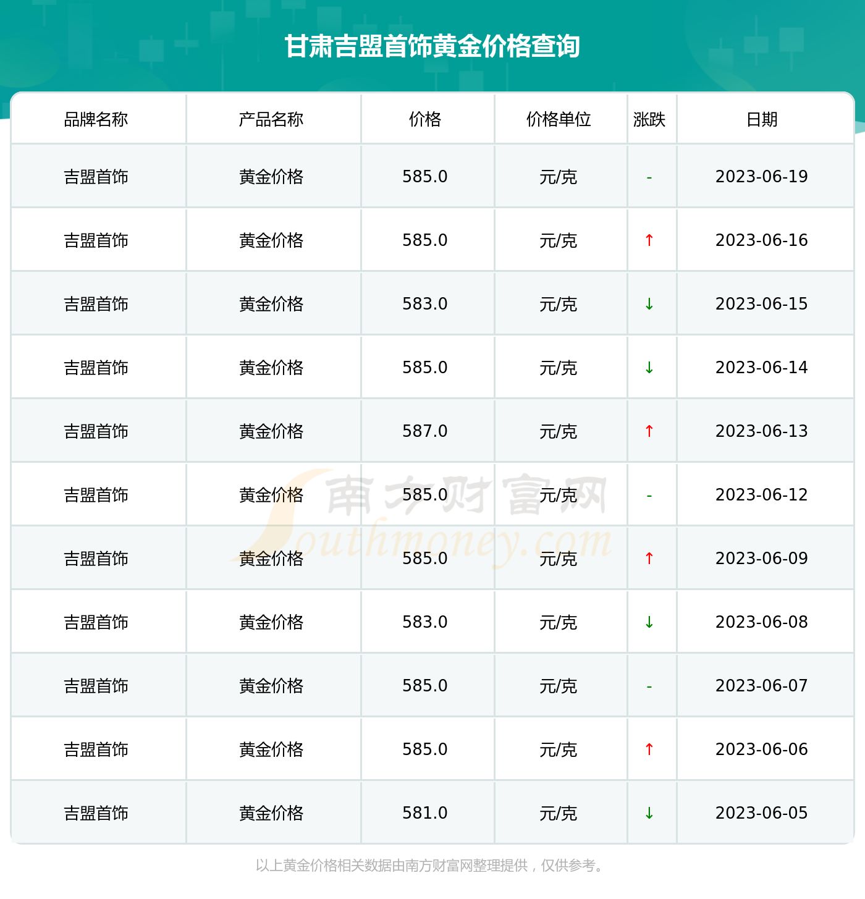Click the date 2023-06-14
865x899 pixels.
point(762,368)
